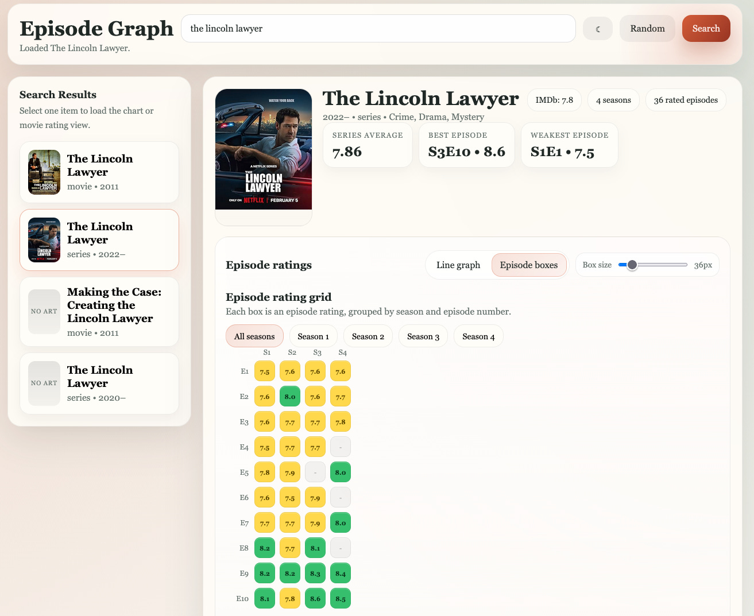This screenshot has width=754, height=616.
Task: Select the Season 1 tab
Action: pyautogui.click(x=313, y=336)
